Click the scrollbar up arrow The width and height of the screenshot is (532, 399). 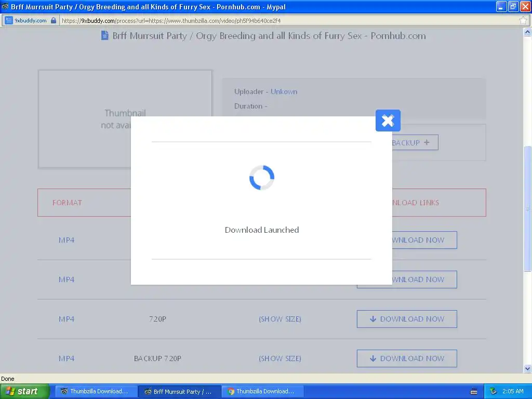527,32
